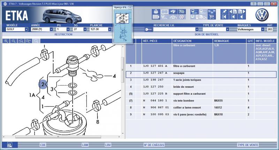Screen dimensions: 279x150
Task: Expand the Recherche I.V. dropdown
Action: pos(197,29)
